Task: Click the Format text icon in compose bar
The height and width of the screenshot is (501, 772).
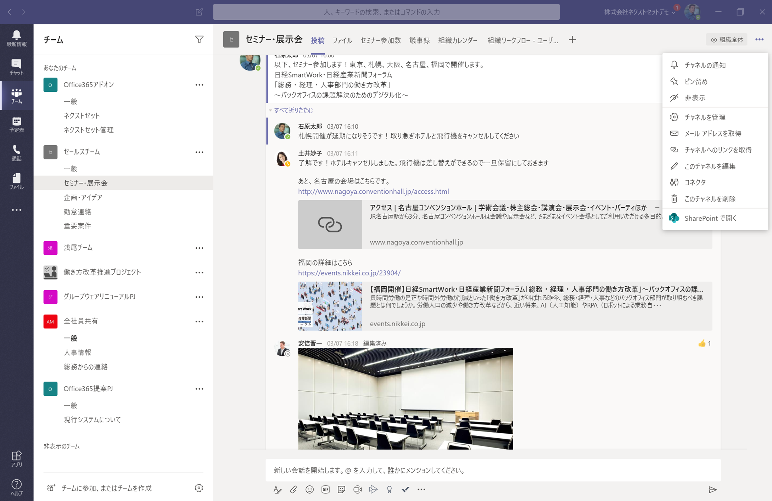Action: click(x=278, y=490)
